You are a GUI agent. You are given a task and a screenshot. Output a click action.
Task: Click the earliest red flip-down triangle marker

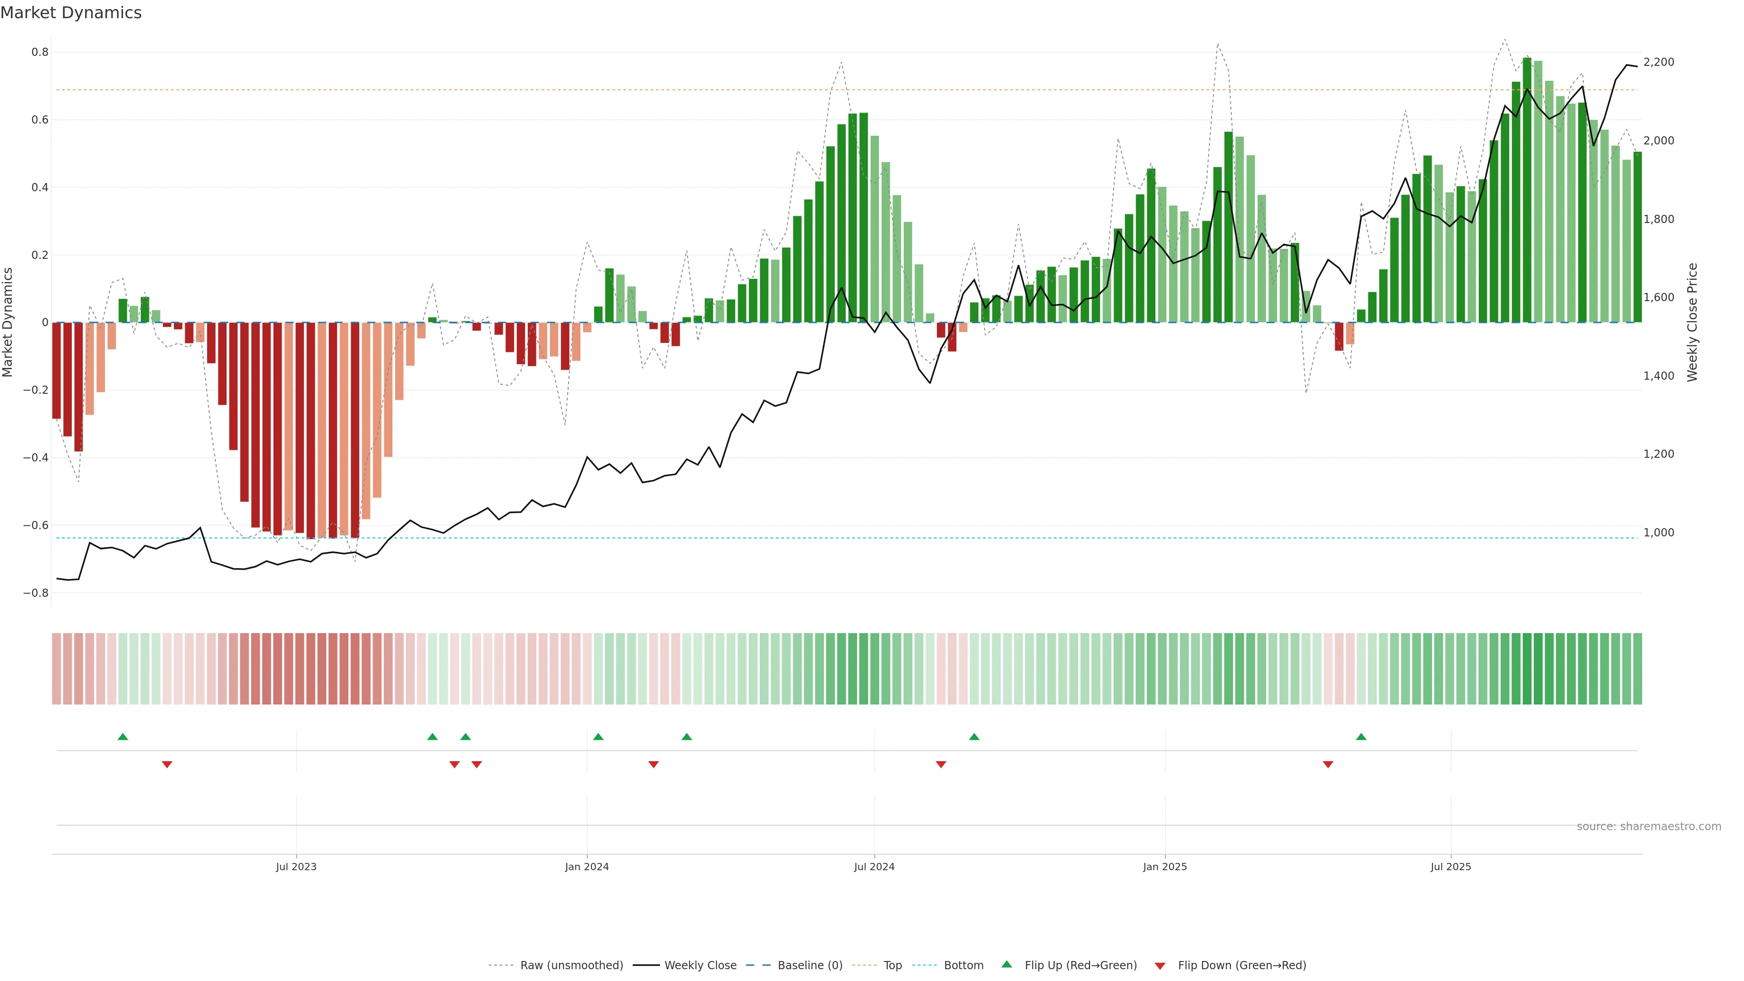tap(167, 764)
